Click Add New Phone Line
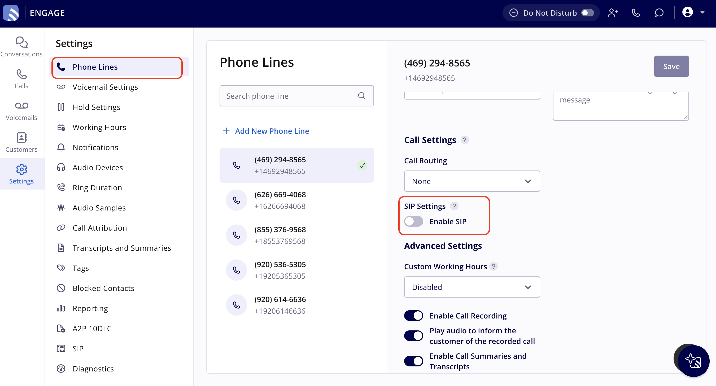 pyautogui.click(x=266, y=131)
